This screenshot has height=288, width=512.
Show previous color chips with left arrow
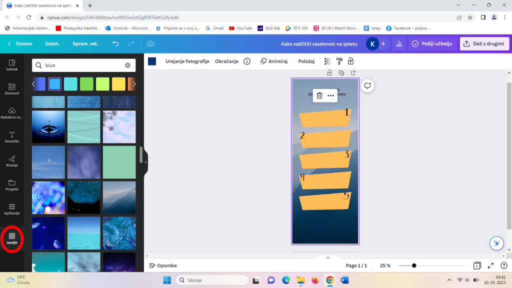pos(33,84)
